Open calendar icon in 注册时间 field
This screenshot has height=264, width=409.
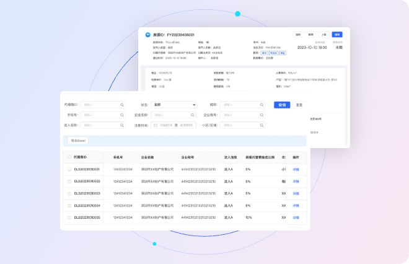156,125
